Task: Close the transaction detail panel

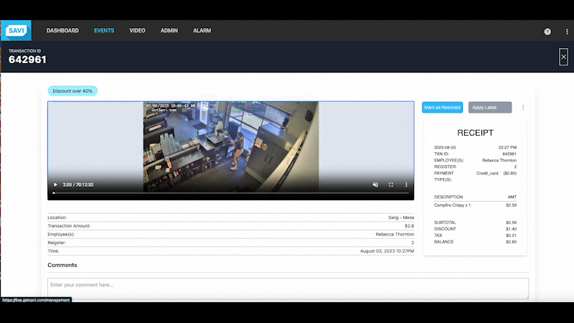Action: pos(563,59)
